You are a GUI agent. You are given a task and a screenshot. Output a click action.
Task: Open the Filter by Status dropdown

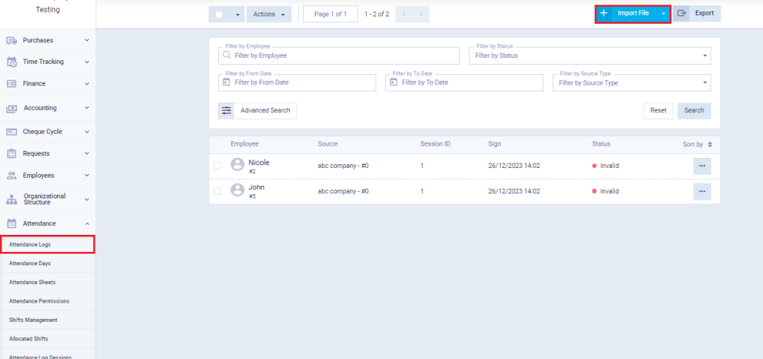[x=590, y=56]
